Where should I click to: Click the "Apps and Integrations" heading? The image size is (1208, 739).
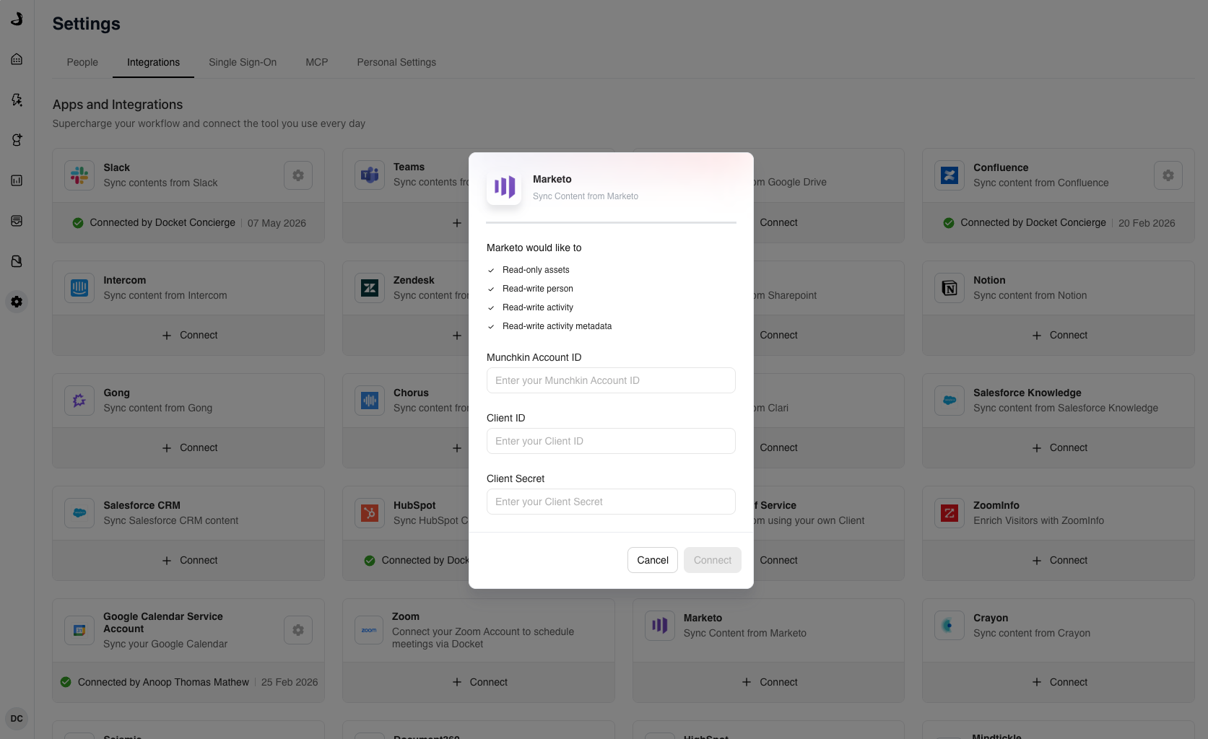pyautogui.click(x=118, y=105)
